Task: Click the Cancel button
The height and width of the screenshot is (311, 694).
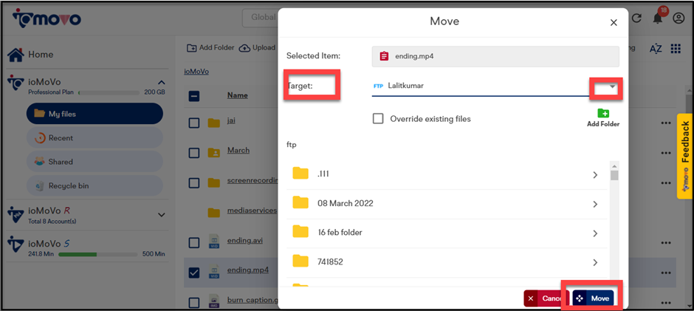Action: [546, 298]
